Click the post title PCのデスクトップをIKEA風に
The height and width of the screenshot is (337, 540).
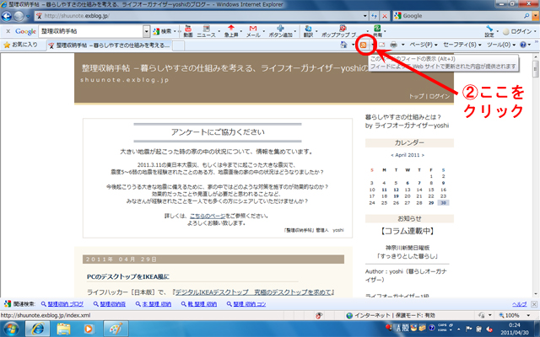127,277
